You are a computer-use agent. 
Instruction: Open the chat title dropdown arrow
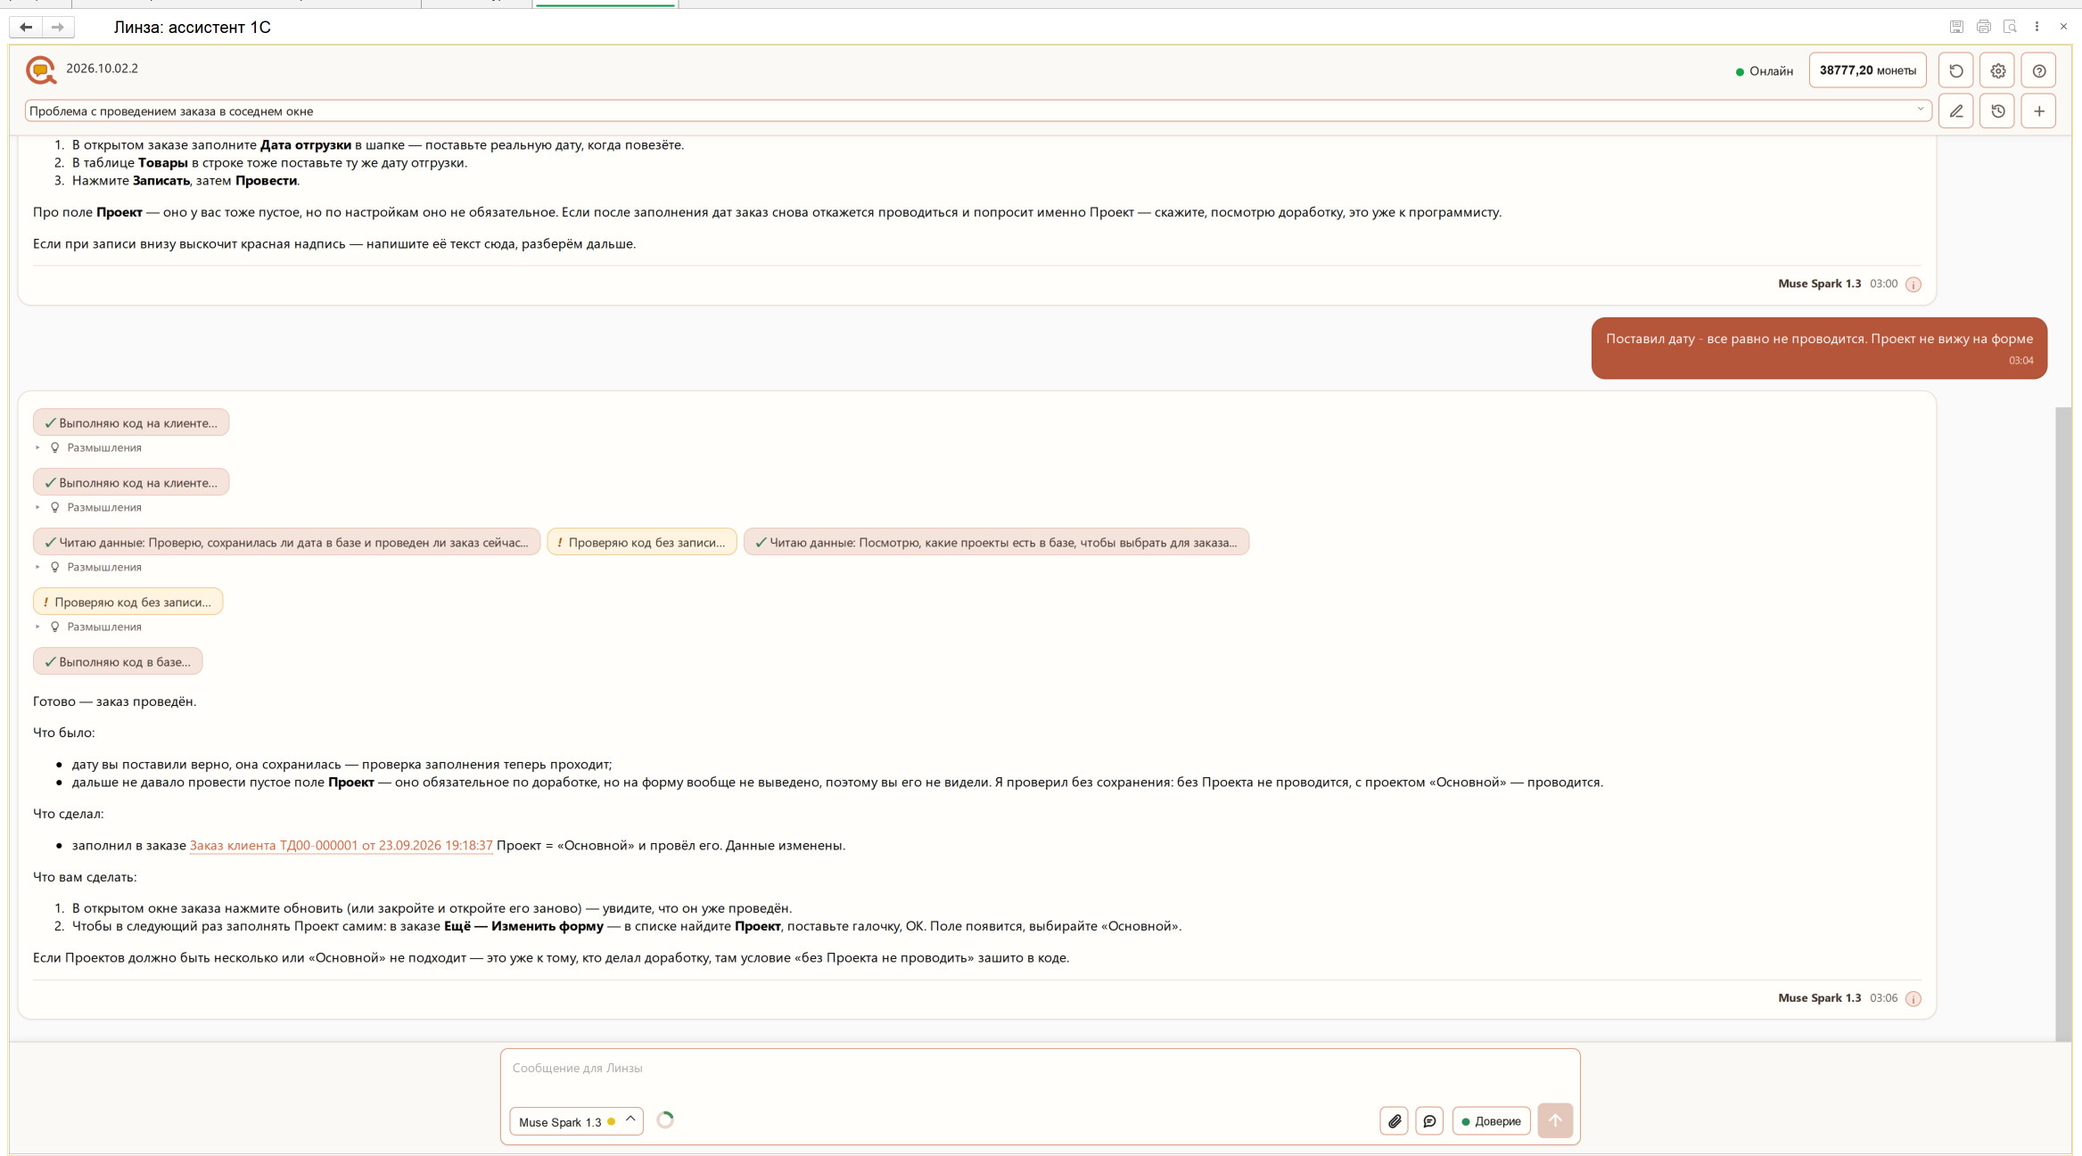click(x=1920, y=111)
